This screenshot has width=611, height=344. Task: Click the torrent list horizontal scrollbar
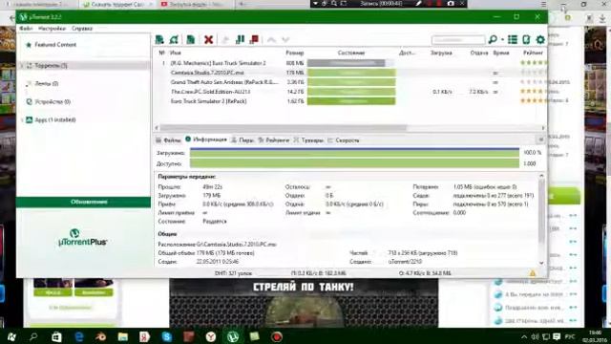pos(284,128)
